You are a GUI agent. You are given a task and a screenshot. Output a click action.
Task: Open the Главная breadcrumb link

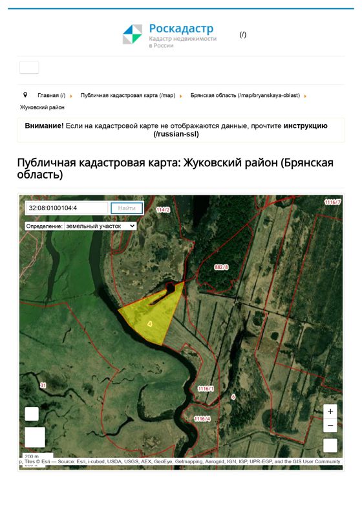click(x=51, y=96)
